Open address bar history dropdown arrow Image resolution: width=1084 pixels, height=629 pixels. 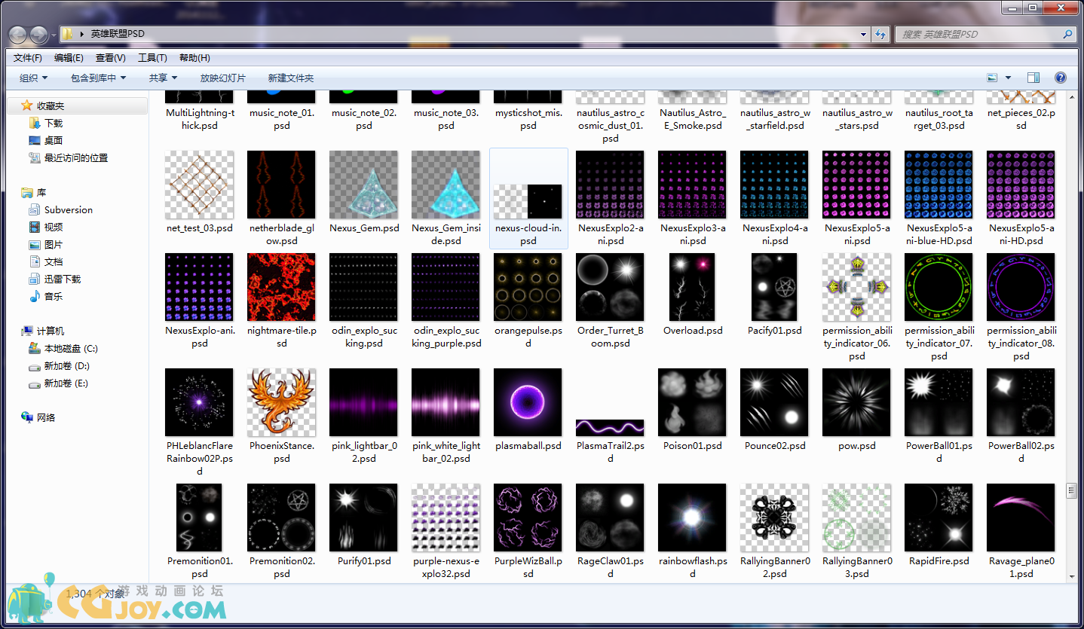[x=863, y=34]
